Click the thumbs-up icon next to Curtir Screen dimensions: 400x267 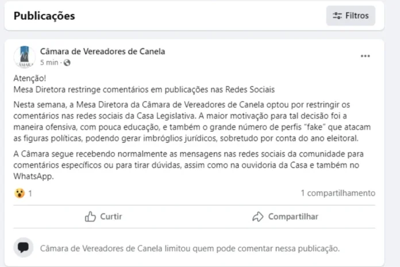(90, 217)
